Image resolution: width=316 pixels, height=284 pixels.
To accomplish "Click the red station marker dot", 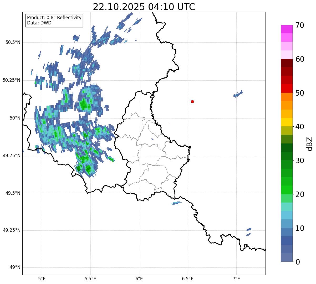I will (192, 101).
